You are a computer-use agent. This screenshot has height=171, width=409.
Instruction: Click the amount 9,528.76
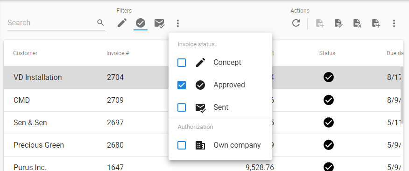(x=260, y=167)
